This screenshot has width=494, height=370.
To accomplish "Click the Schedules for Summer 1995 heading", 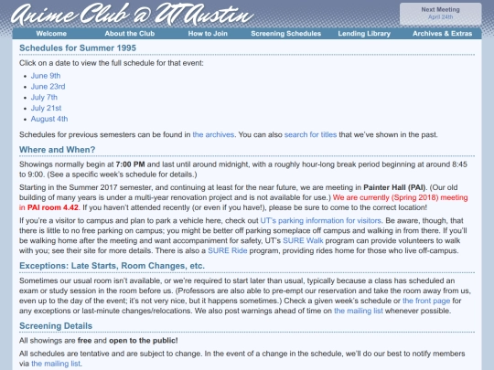I will (78, 48).
